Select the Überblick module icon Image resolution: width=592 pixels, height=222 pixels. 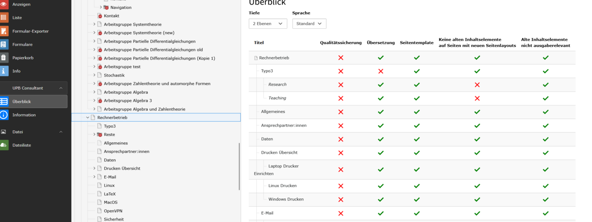click(4, 101)
